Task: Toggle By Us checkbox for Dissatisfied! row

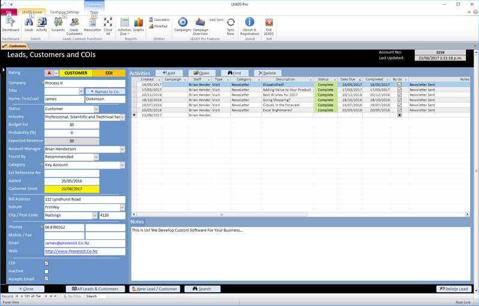Action: (400, 85)
